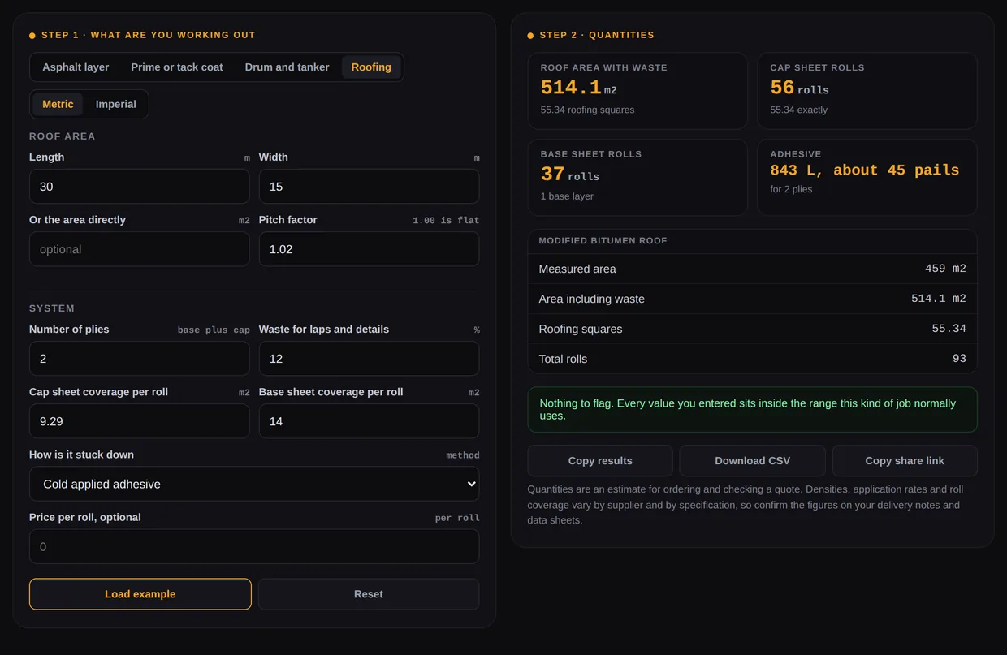The height and width of the screenshot is (655, 1007).
Task: Click Download CSV
Action: coord(752,461)
